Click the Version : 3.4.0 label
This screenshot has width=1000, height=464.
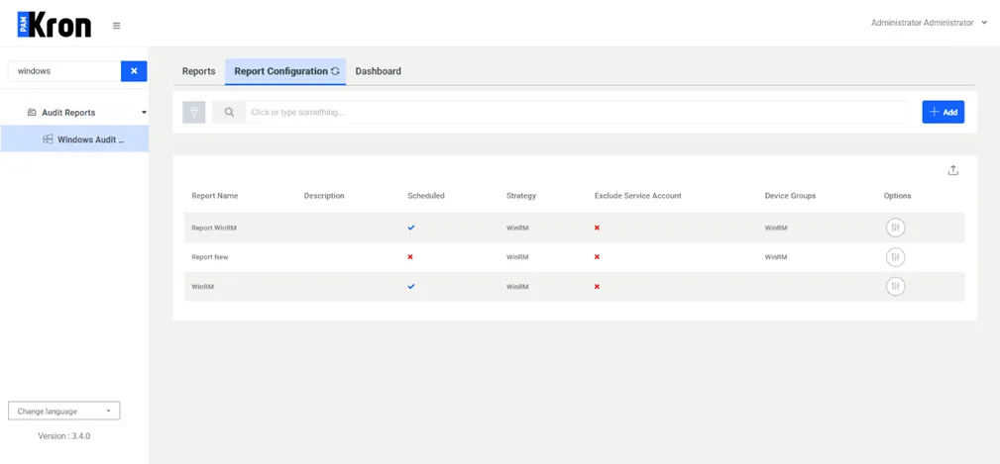tap(63, 436)
